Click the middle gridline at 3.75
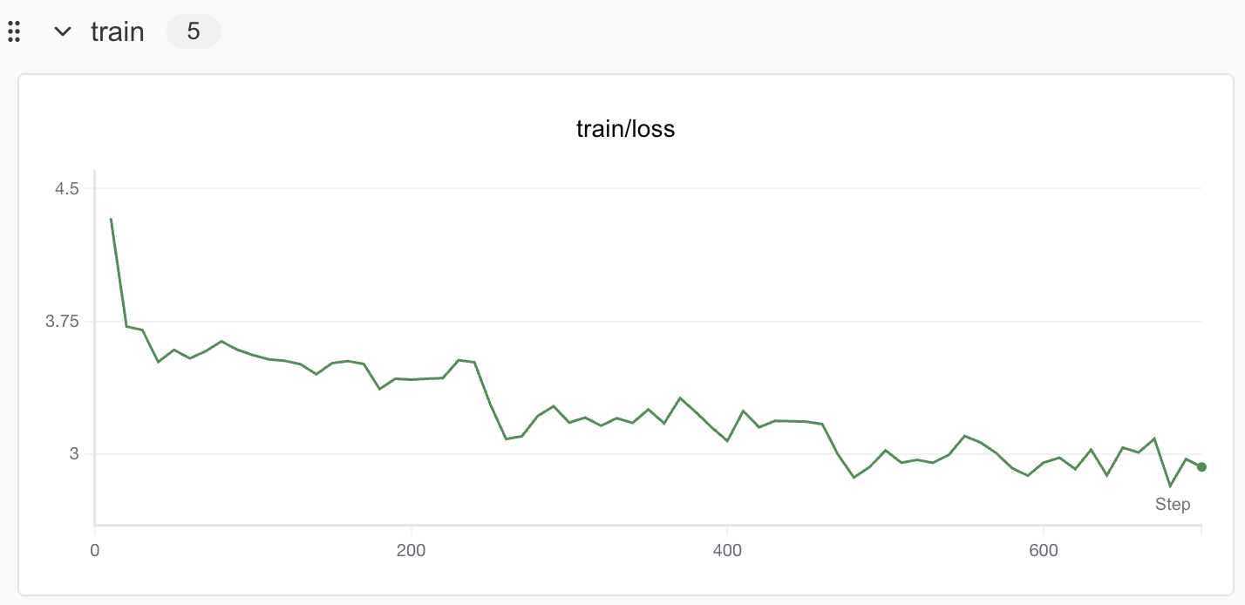The width and height of the screenshot is (1245, 605). 645,322
